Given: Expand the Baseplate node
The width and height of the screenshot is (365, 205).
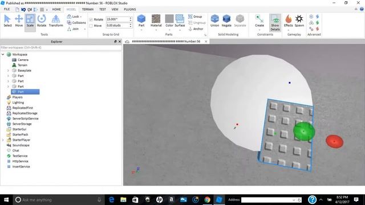Looking at the screenshot, I should coord(8,71).
